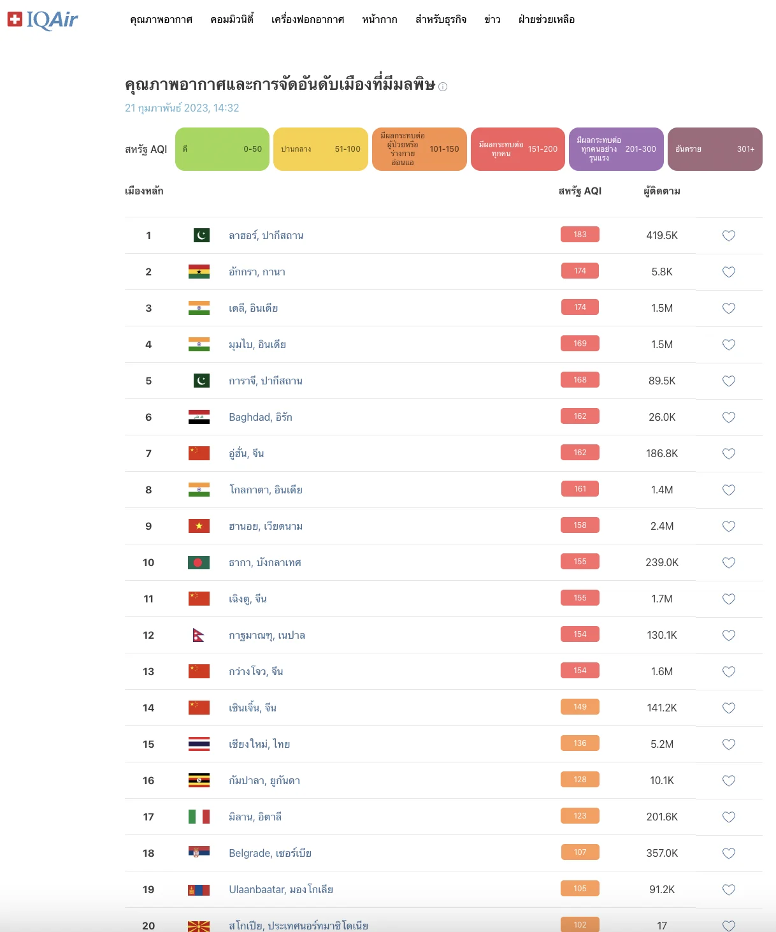Click the info icon beside the page title
Image resolution: width=776 pixels, height=932 pixels.
tap(443, 87)
